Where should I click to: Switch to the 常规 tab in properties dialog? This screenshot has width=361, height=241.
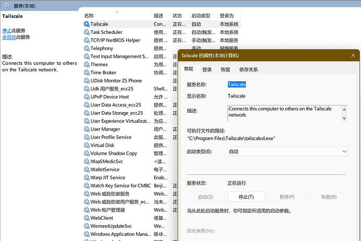pyautogui.click(x=188, y=69)
